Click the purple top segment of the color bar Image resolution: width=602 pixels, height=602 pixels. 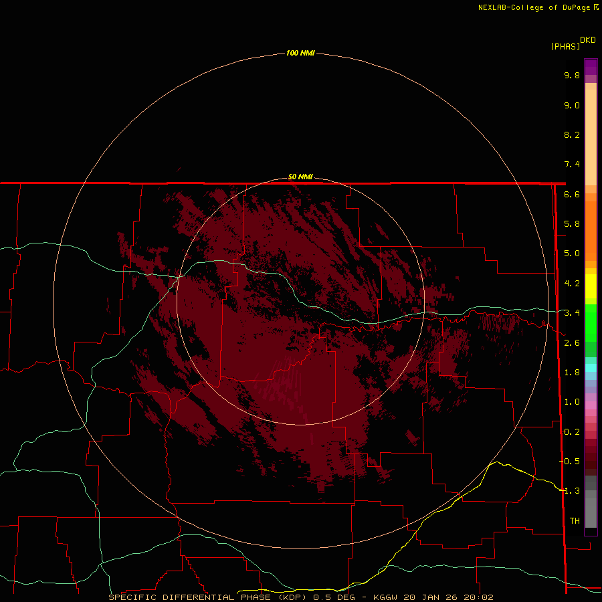[591, 67]
